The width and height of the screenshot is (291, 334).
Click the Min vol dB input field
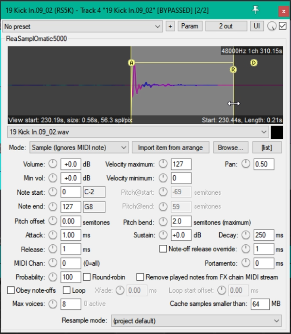[x=71, y=178]
